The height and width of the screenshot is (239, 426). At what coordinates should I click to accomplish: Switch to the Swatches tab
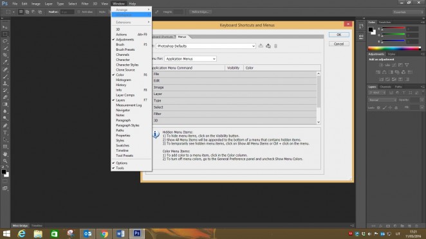[385, 22]
